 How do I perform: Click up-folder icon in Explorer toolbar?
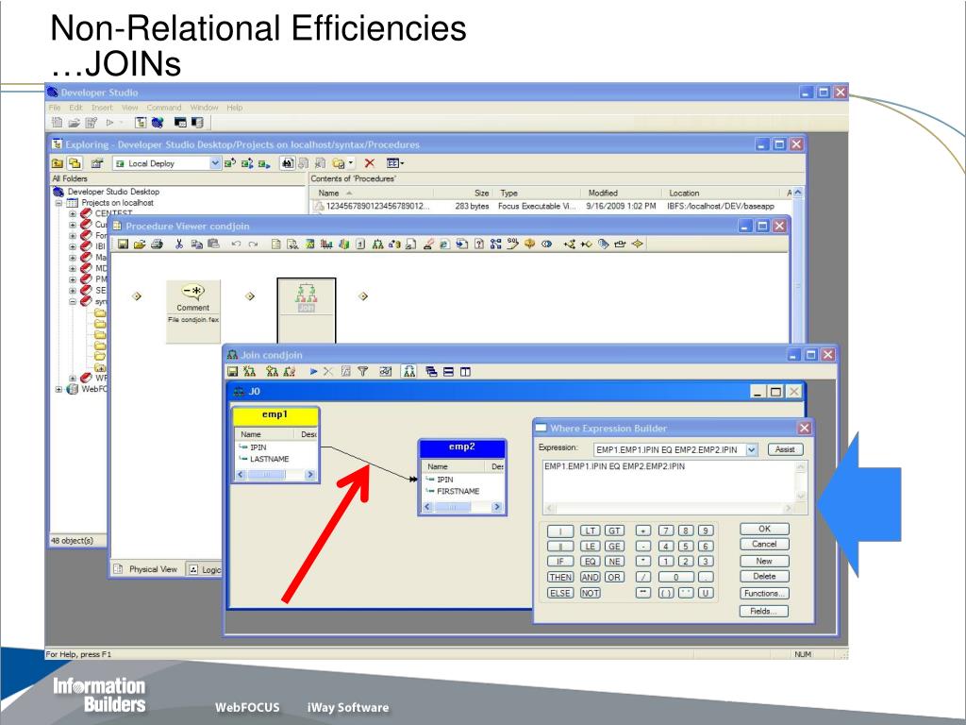click(x=58, y=163)
